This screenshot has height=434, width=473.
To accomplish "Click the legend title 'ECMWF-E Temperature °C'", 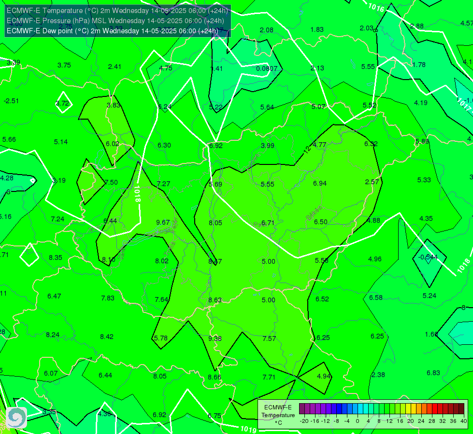I will [278, 415].
